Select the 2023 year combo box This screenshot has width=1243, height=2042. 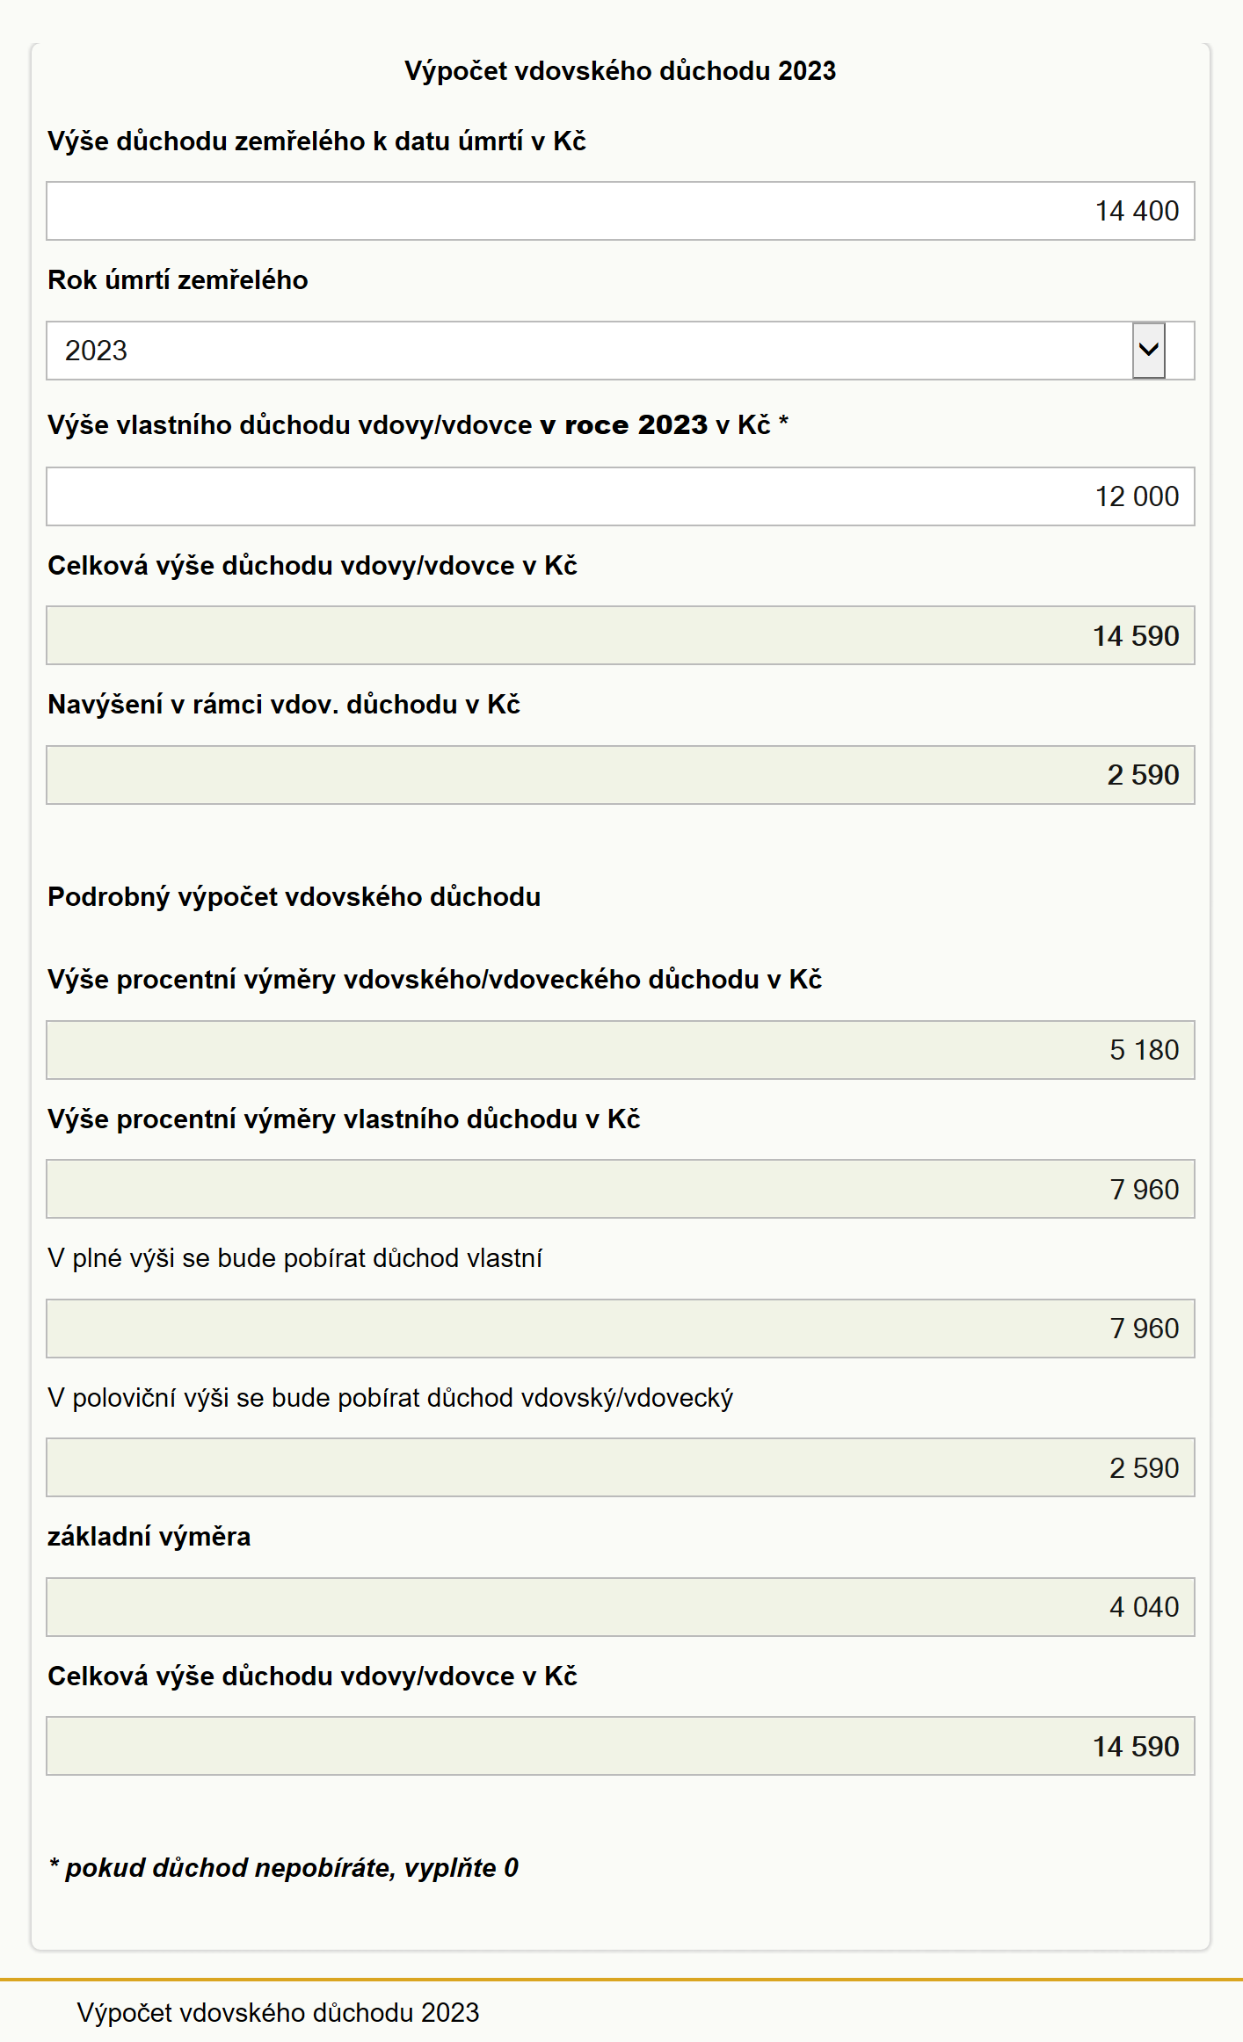(x=621, y=351)
